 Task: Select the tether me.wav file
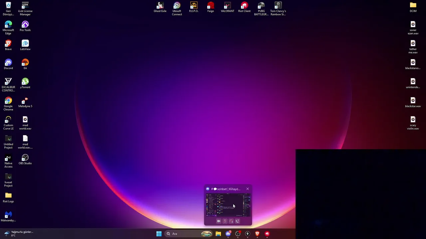[413, 47]
